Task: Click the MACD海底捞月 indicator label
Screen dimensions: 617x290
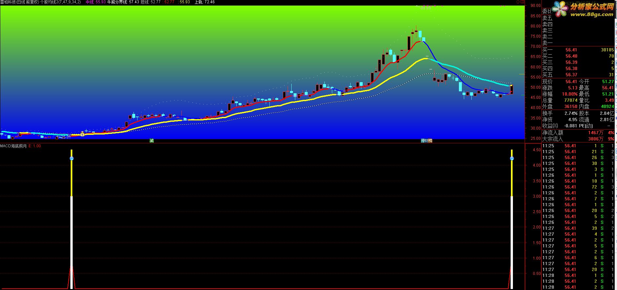Action: tap(13, 146)
